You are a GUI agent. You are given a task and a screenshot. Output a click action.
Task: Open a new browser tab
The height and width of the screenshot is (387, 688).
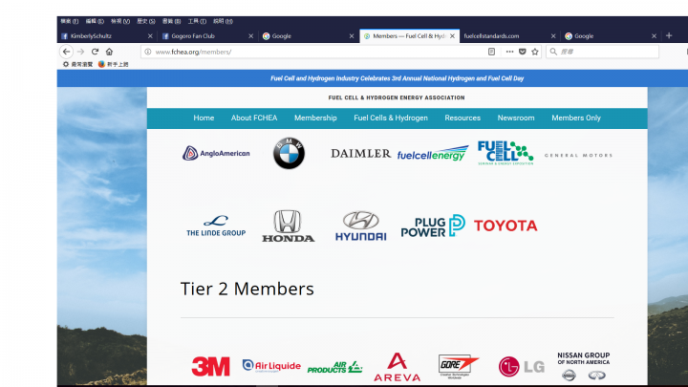[669, 35]
